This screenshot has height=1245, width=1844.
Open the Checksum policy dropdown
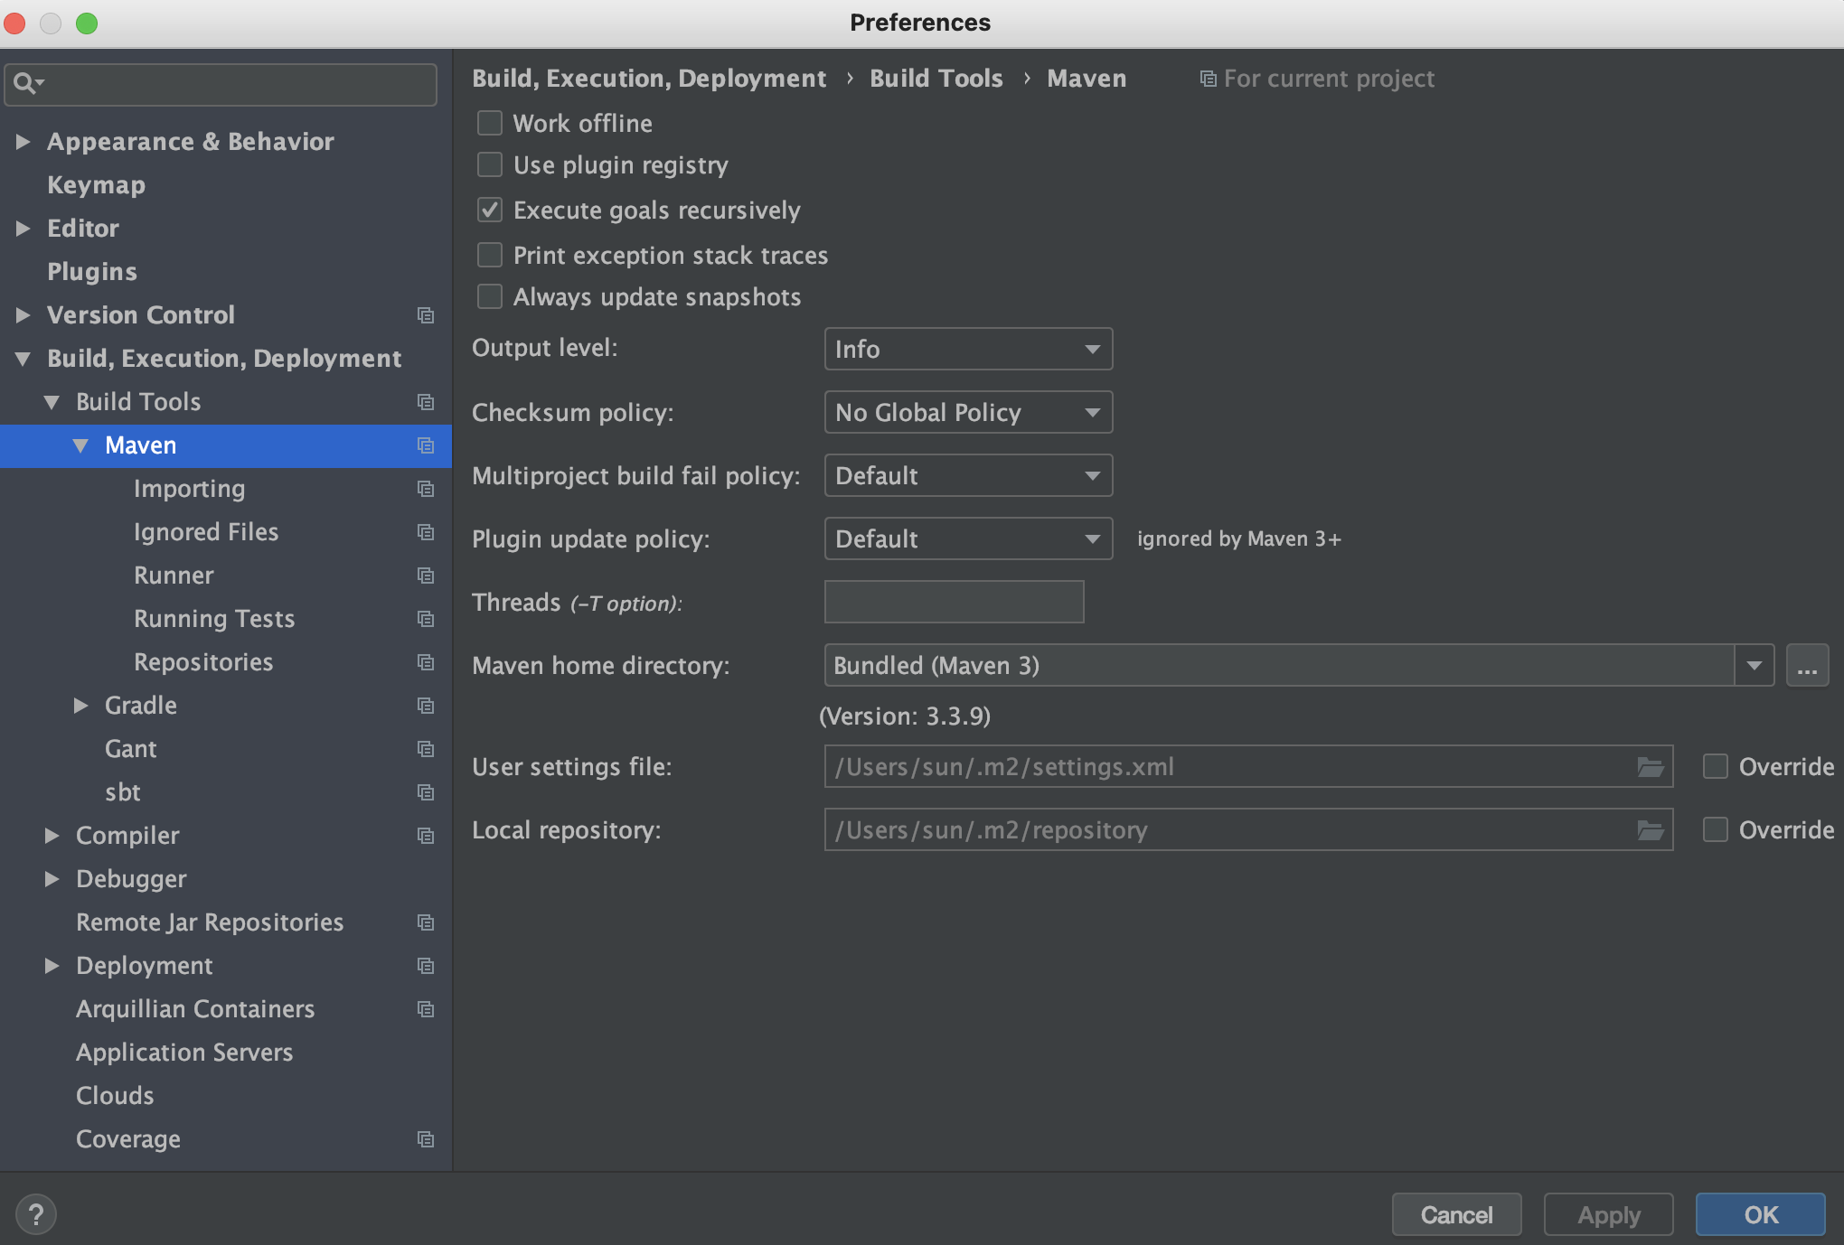(967, 413)
